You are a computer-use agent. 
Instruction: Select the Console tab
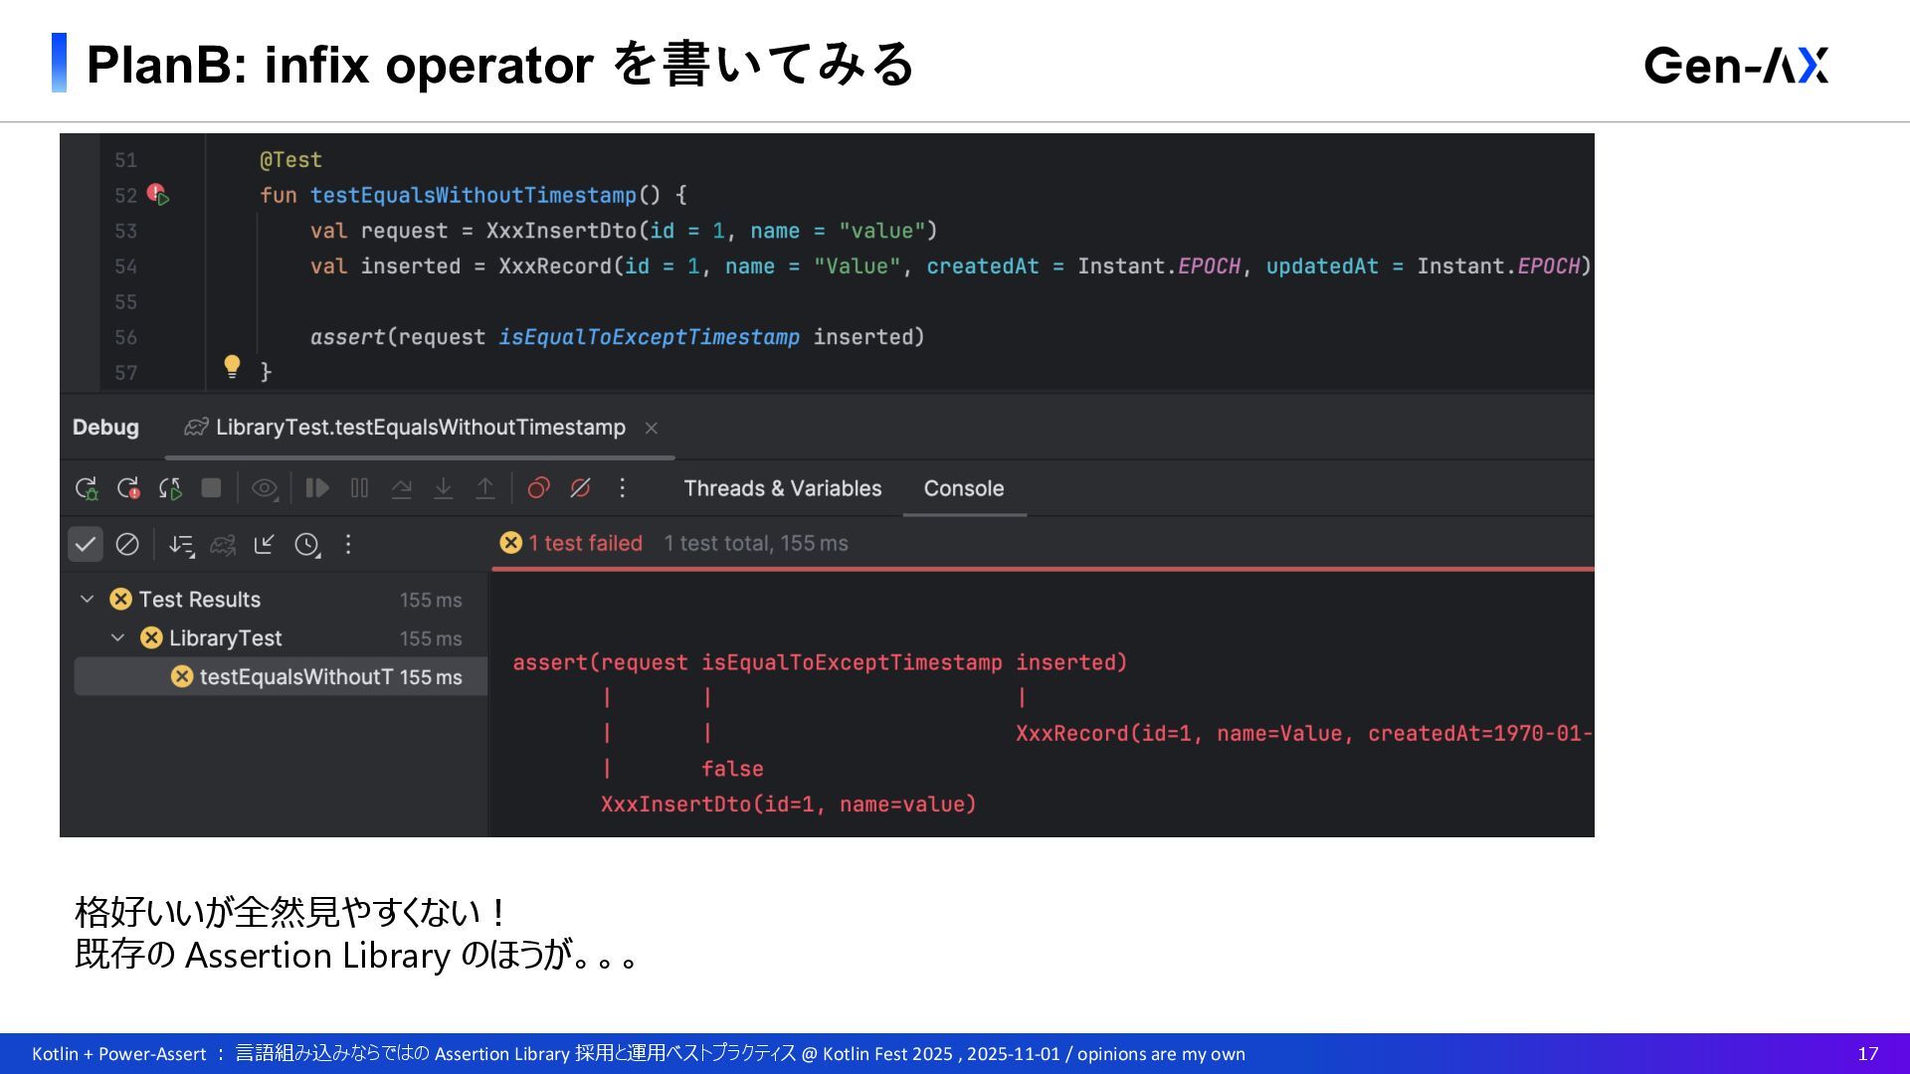click(x=963, y=488)
